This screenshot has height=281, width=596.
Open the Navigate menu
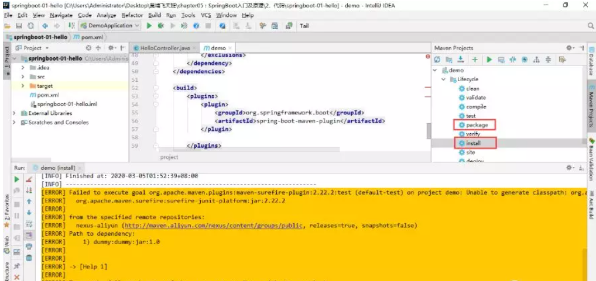click(x=61, y=15)
